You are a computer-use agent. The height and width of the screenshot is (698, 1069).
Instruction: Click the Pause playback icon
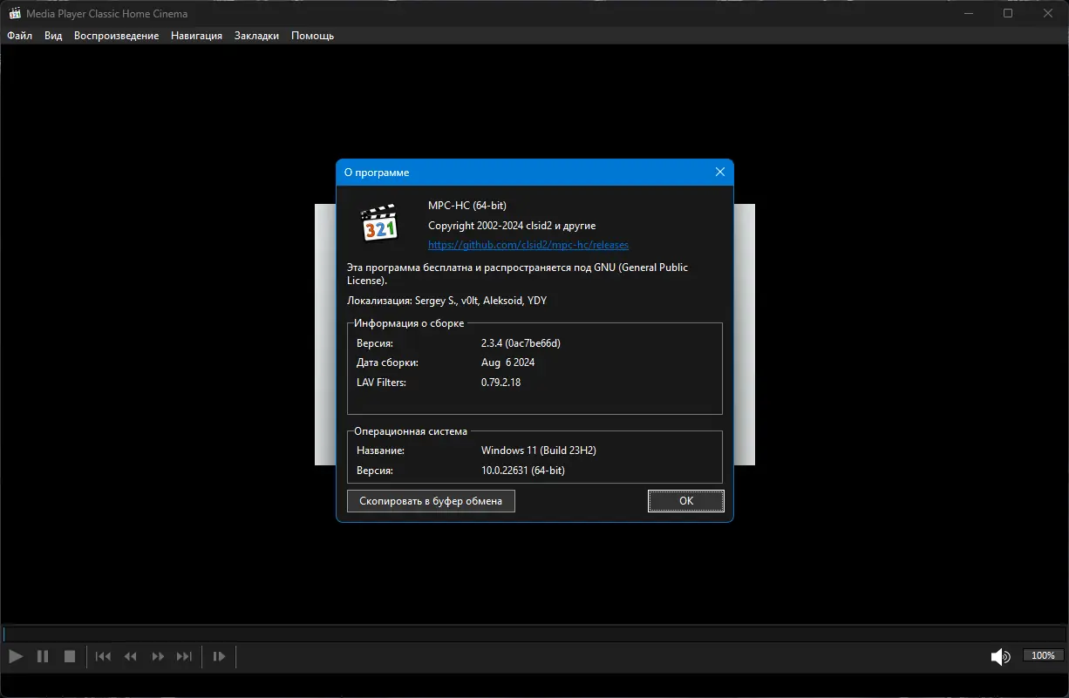pyautogui.click(x=43, y=656)
